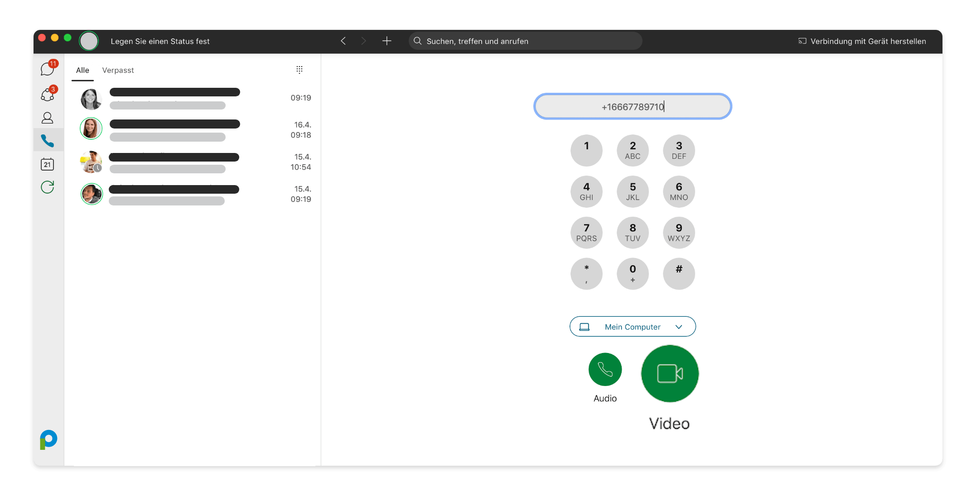The height and width of the screenshot is (496, 976).
Task: Open the Teams icon with badge 3
Action: click(48, 95)
